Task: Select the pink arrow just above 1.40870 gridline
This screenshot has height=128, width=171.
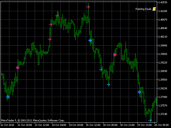Action: point(57,15)
